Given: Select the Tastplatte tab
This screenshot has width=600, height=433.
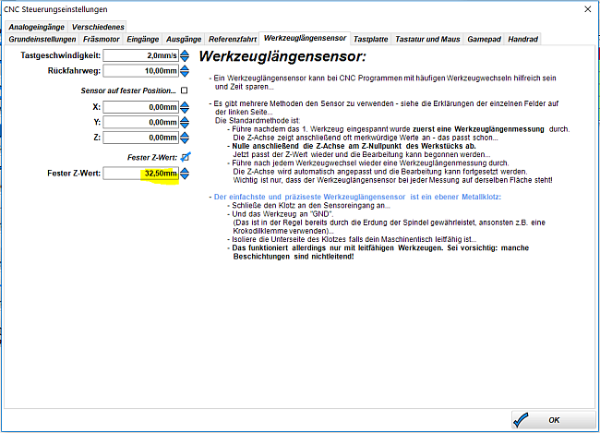Looking at the screenshot, I should (x=372, y=39).
